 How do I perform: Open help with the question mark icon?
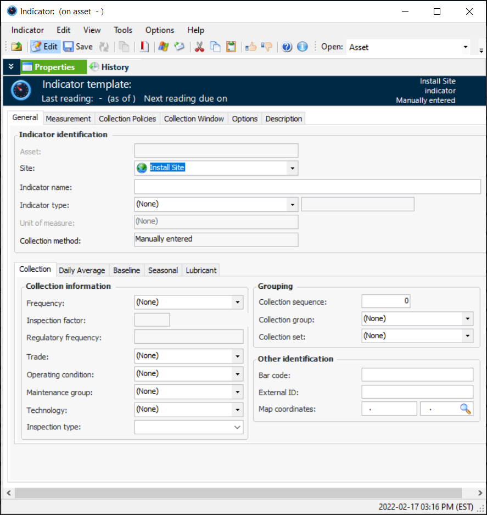(x=287, y=47)
